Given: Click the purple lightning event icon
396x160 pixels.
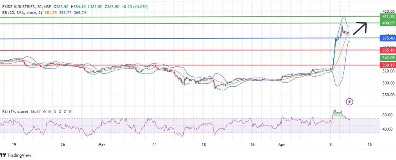Looking at the screenshot, I should (349, 102).
